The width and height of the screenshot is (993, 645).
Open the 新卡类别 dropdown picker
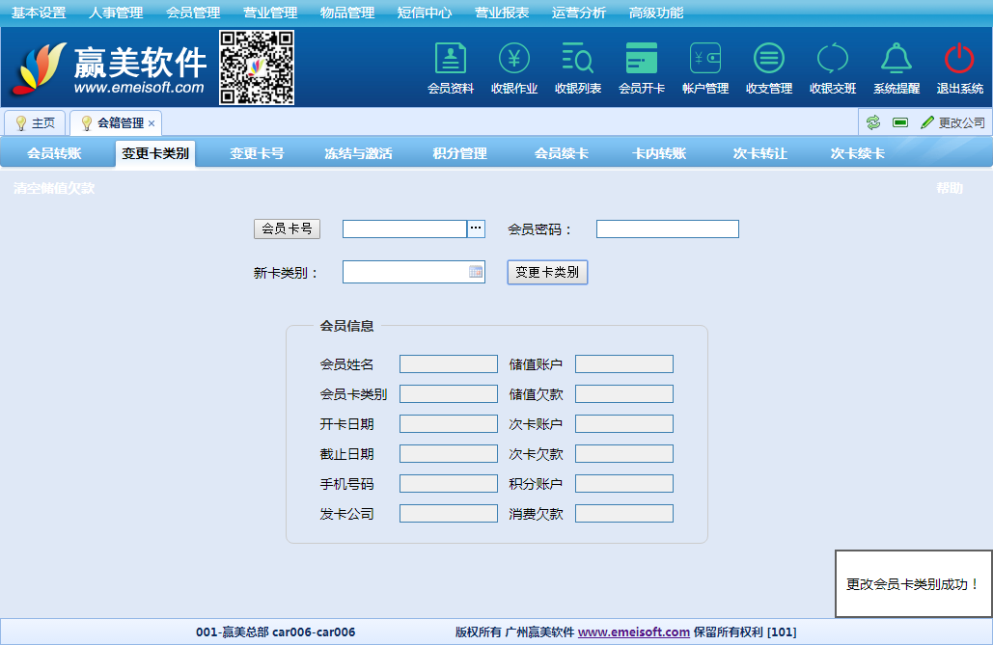coord(476,272)
